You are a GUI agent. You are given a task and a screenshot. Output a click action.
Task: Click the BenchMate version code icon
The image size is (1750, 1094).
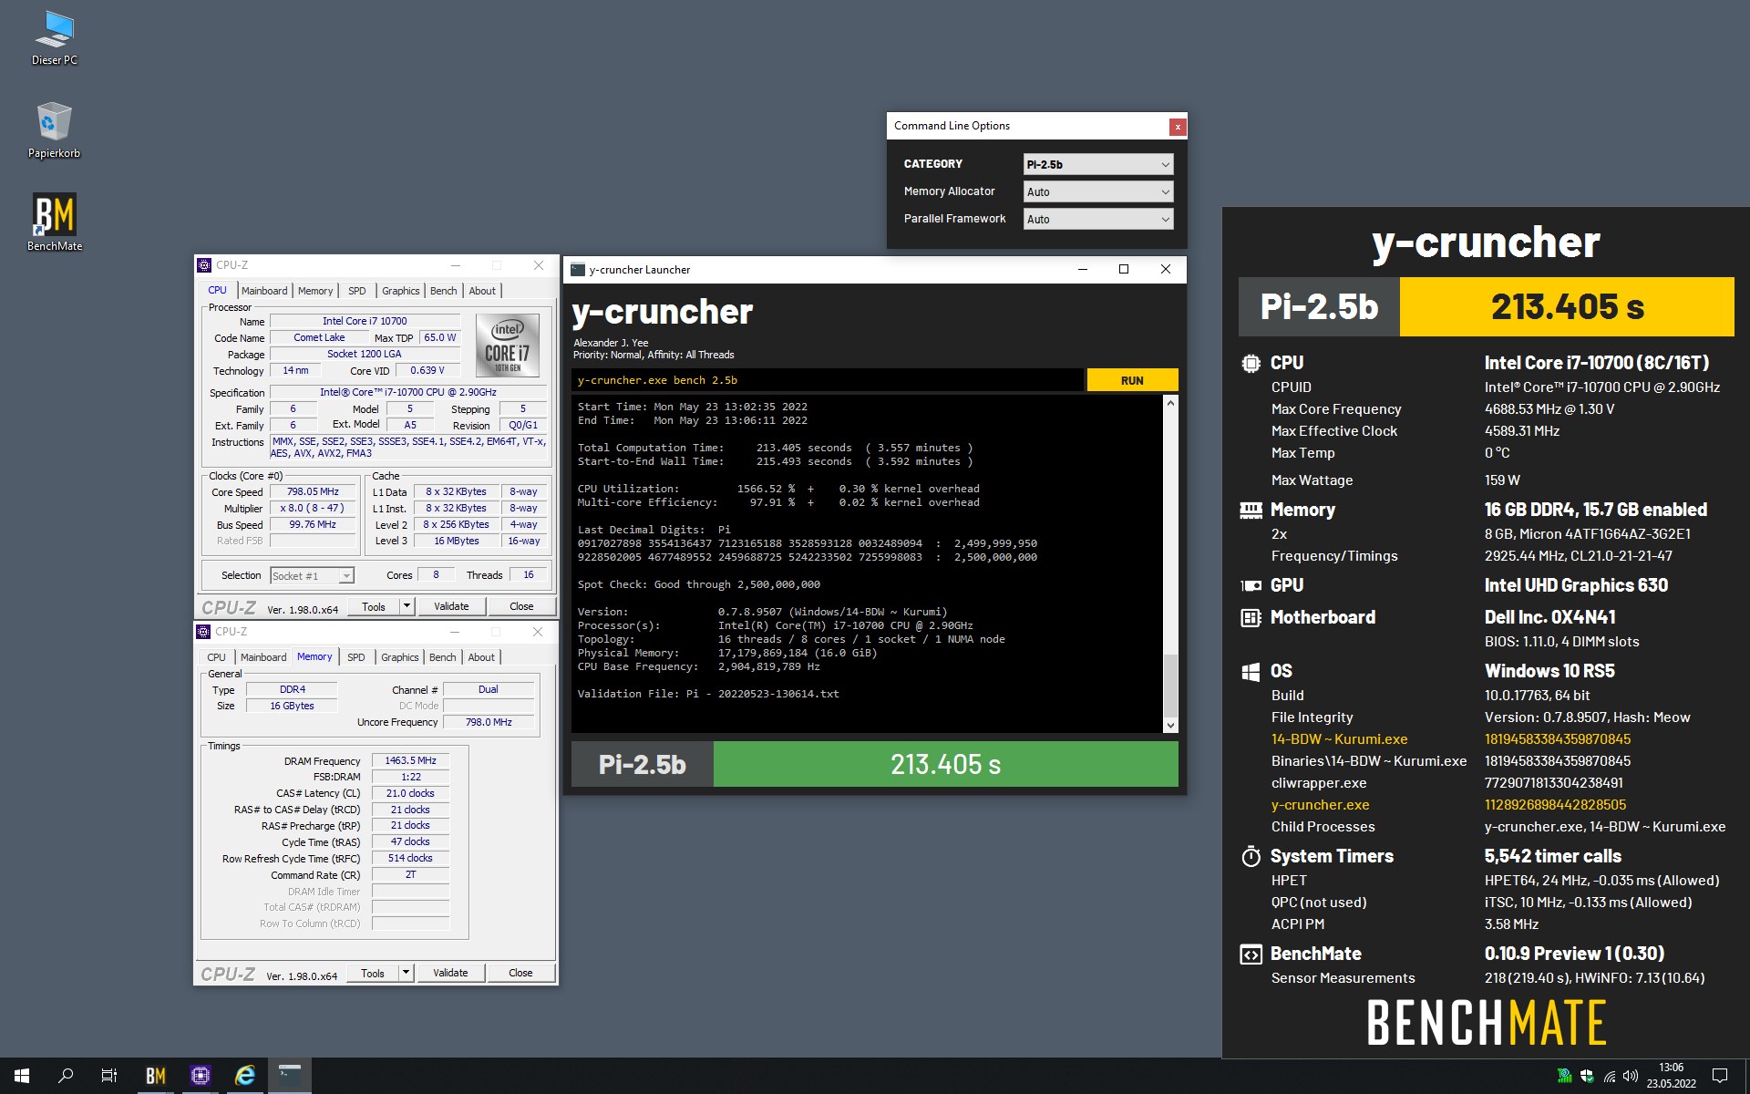pos(1251,954)
